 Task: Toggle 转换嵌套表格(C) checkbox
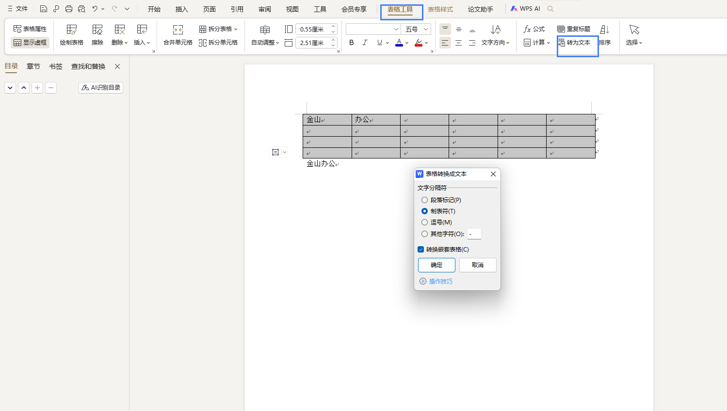443,250
